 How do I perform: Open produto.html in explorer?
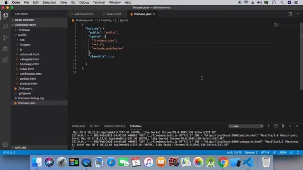(x=28, y=84)
